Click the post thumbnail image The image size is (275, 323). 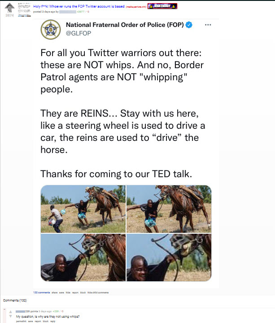pos(25,9)
